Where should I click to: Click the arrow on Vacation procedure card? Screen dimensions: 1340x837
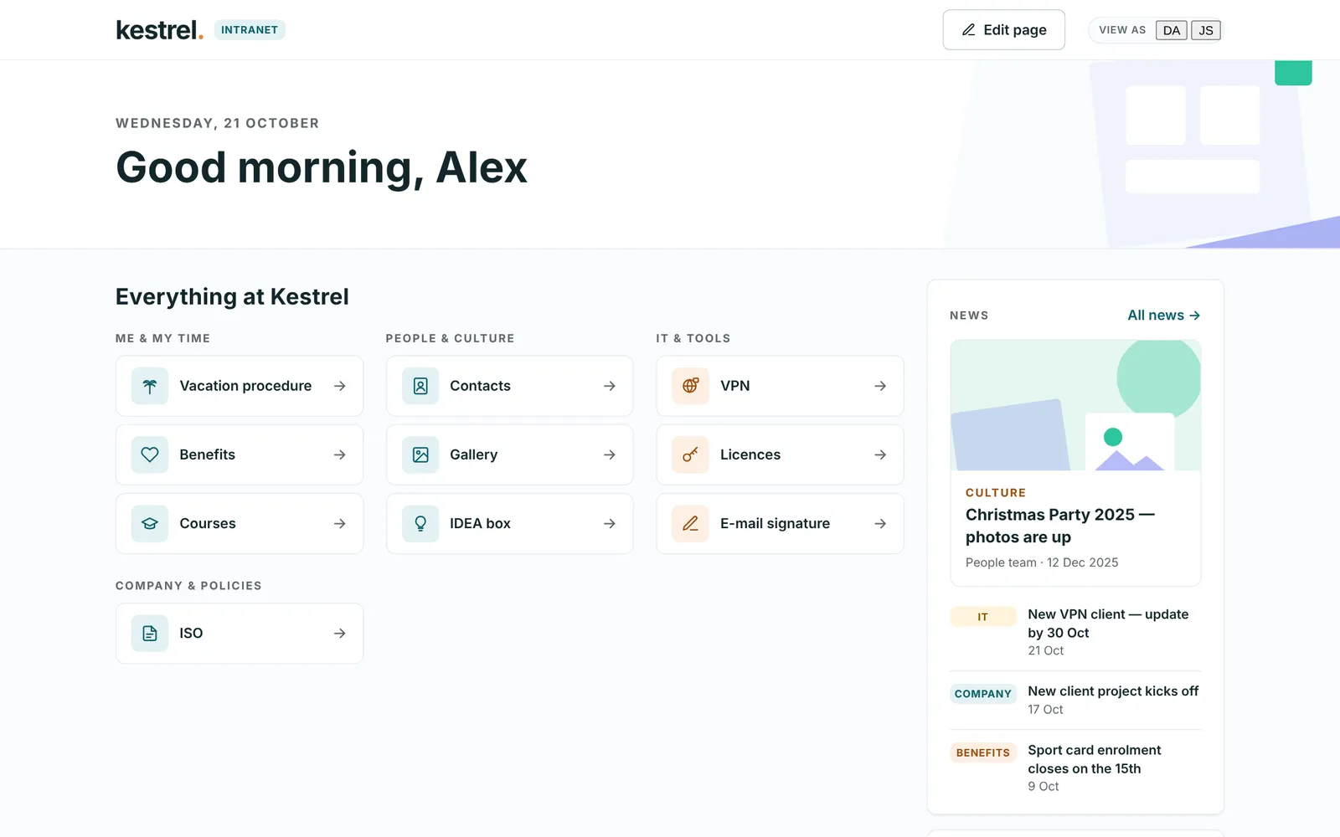point(340,386)
